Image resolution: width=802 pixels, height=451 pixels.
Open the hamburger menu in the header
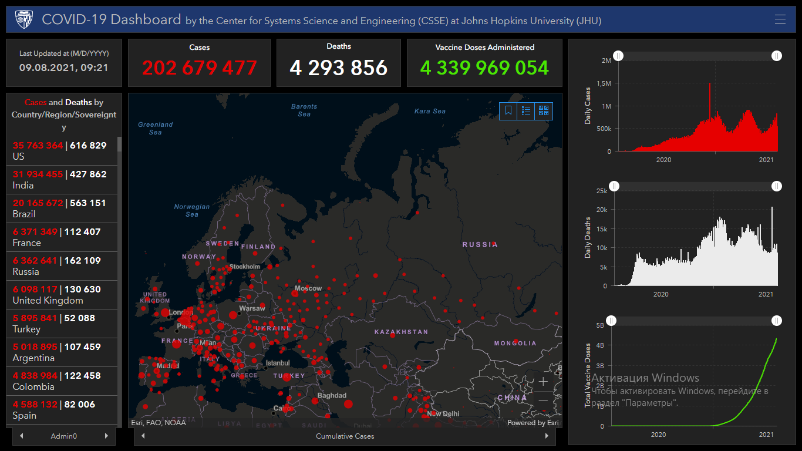pyautogui.click(x=780, y=19)
